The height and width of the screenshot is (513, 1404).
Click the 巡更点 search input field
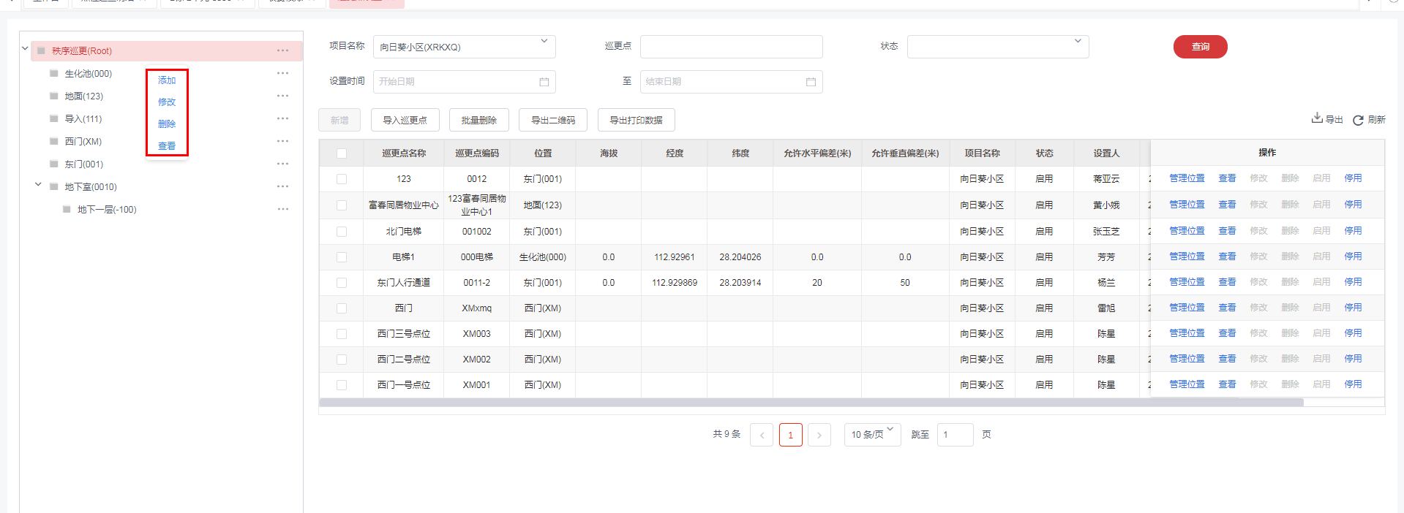click(x=731, y=47)
